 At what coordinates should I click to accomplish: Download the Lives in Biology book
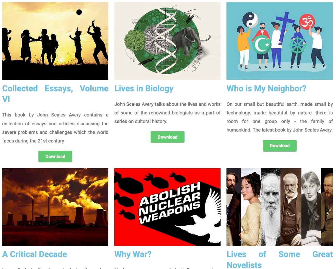[x=167, y=137]
